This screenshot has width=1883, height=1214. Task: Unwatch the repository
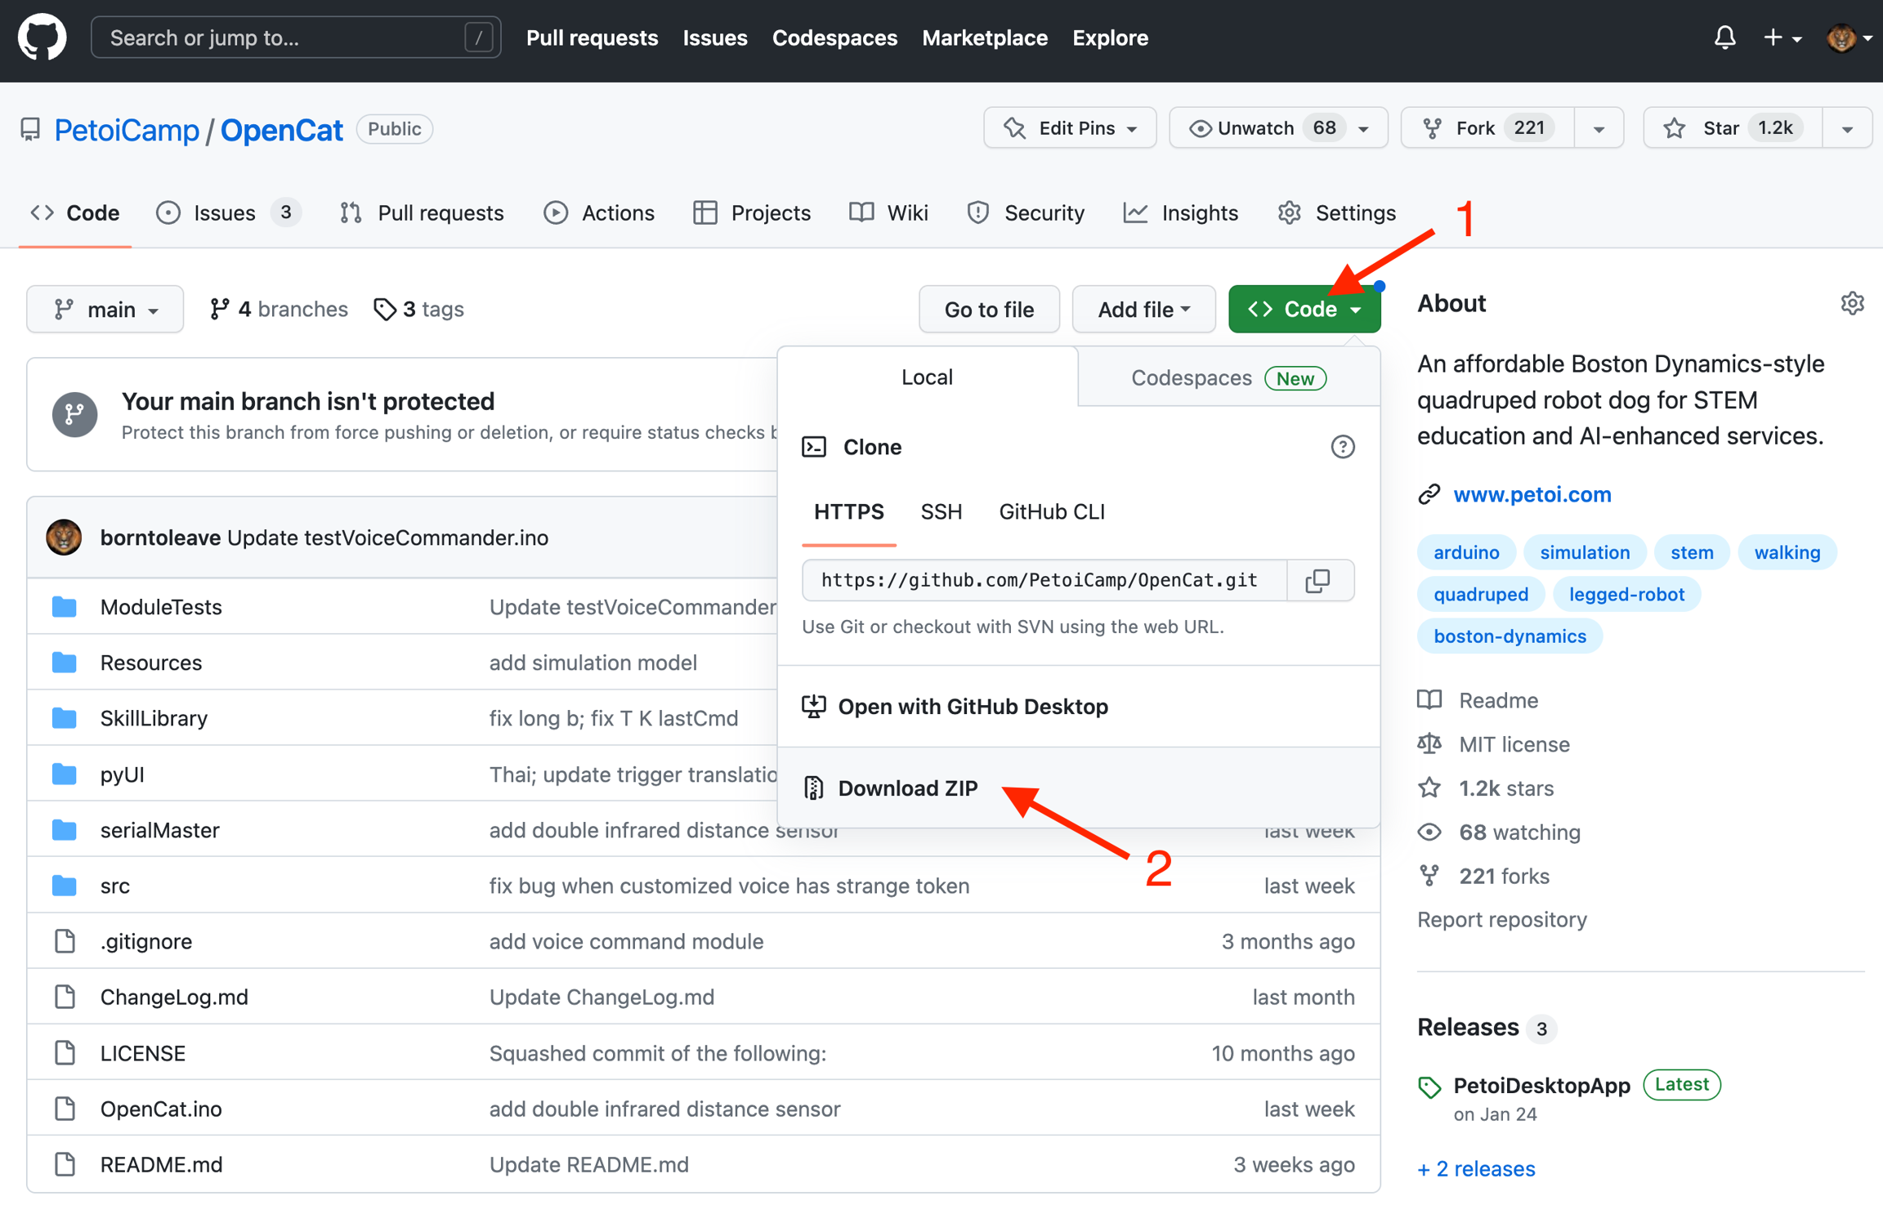[1255, 128]
